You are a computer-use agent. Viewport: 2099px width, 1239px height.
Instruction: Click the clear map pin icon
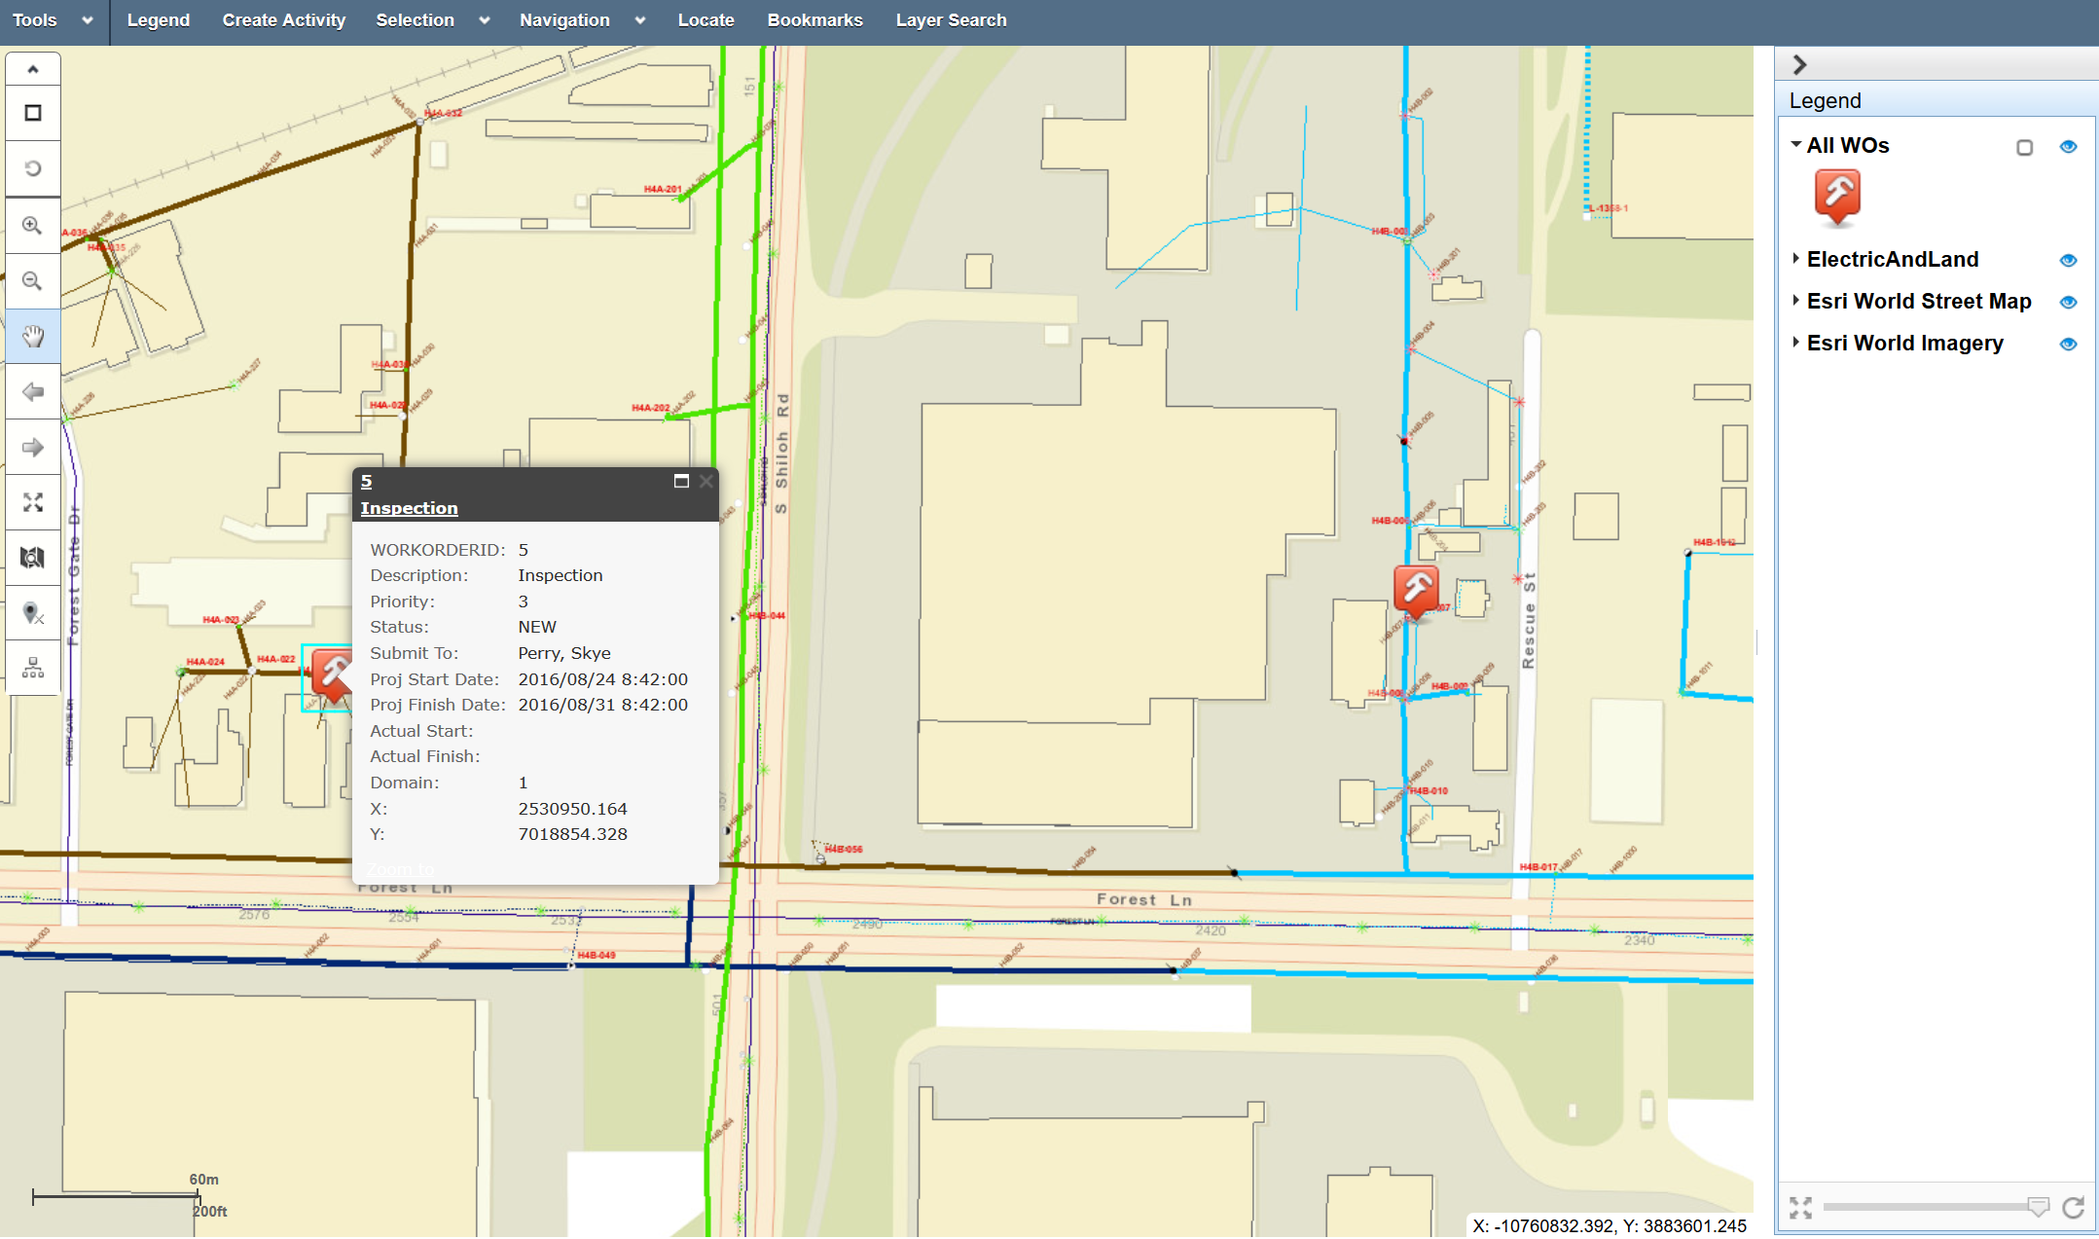tap(32, 614)
